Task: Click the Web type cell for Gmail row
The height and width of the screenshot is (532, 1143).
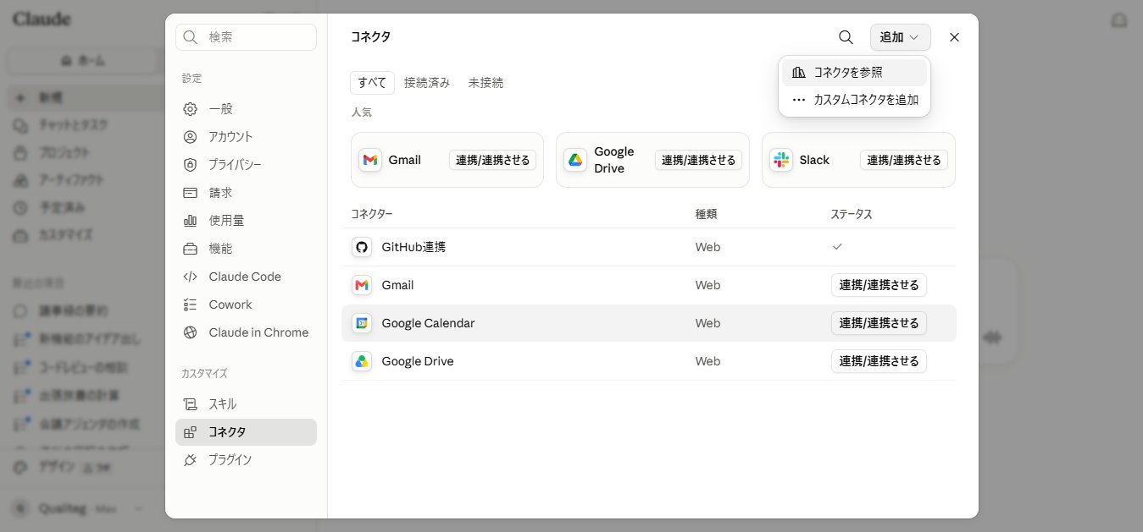Action: pyautogui.click(x=707, y=285)
